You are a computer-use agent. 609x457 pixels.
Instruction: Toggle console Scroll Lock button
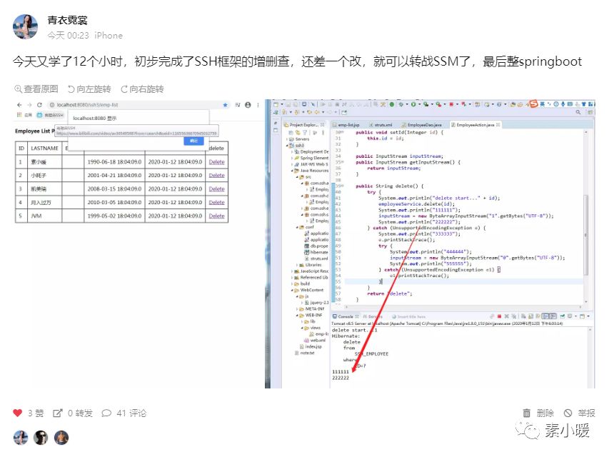tap(529, 316)
